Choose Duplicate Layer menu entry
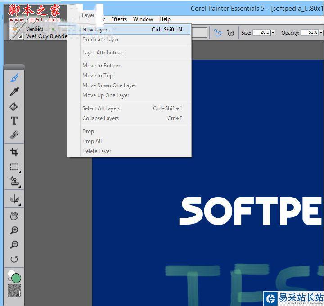 coord(129,40)
